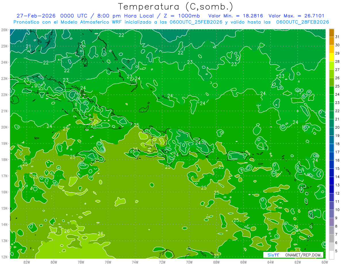
Task: Click the 26N latitude axis label
Action: (x=4, y=30)
